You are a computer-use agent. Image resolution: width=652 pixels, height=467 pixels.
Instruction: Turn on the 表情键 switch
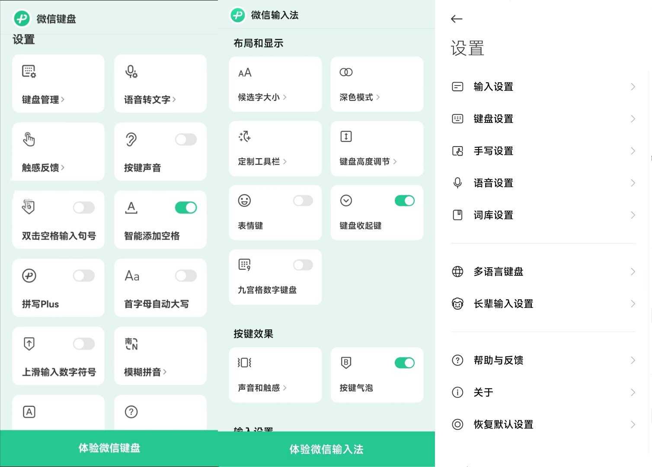303,201
